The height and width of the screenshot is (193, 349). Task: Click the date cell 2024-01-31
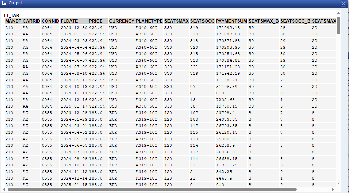pyautogui.click(x=74, y=34)
